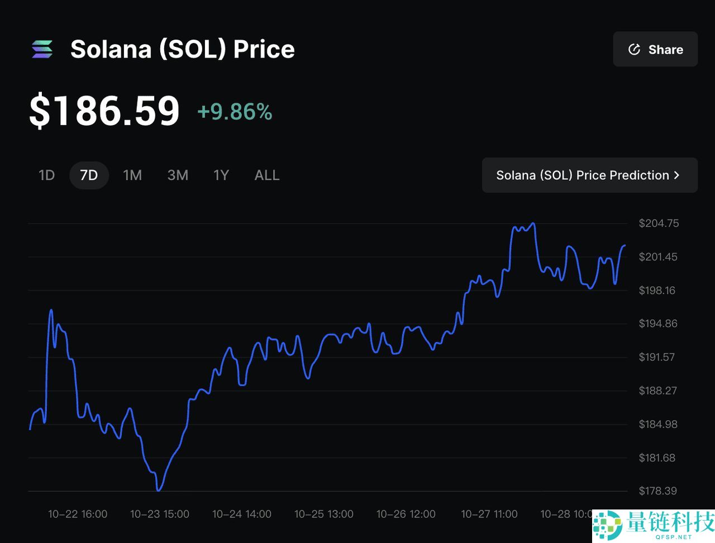Image resolution: width=715 pixels, height=543 pixels.
Task: View the ALL-time price chart
Action: click(x=266, y=175)
